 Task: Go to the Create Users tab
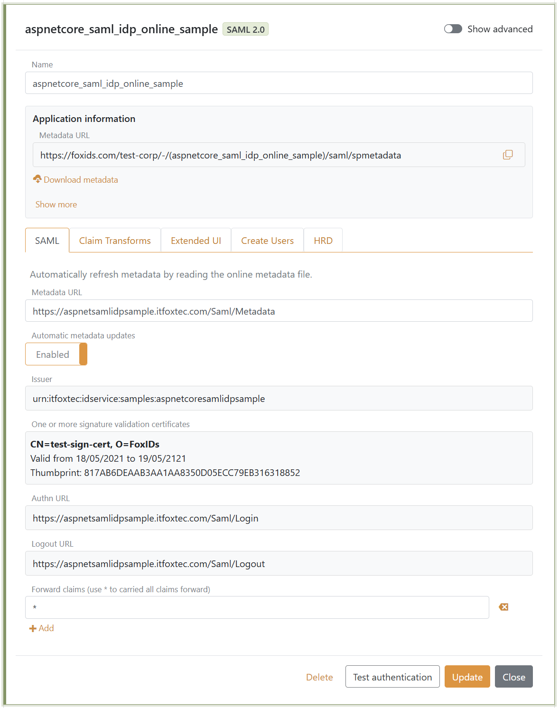coord(267,241)
